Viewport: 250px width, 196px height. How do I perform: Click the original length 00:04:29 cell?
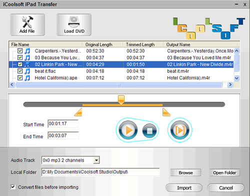95,64
